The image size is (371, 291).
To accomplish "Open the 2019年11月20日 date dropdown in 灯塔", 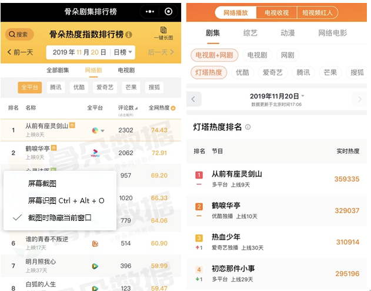I will [x=277, y=96].
